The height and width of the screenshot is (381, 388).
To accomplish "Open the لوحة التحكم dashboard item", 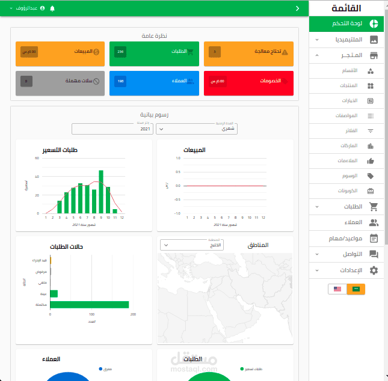I will 346,24.
